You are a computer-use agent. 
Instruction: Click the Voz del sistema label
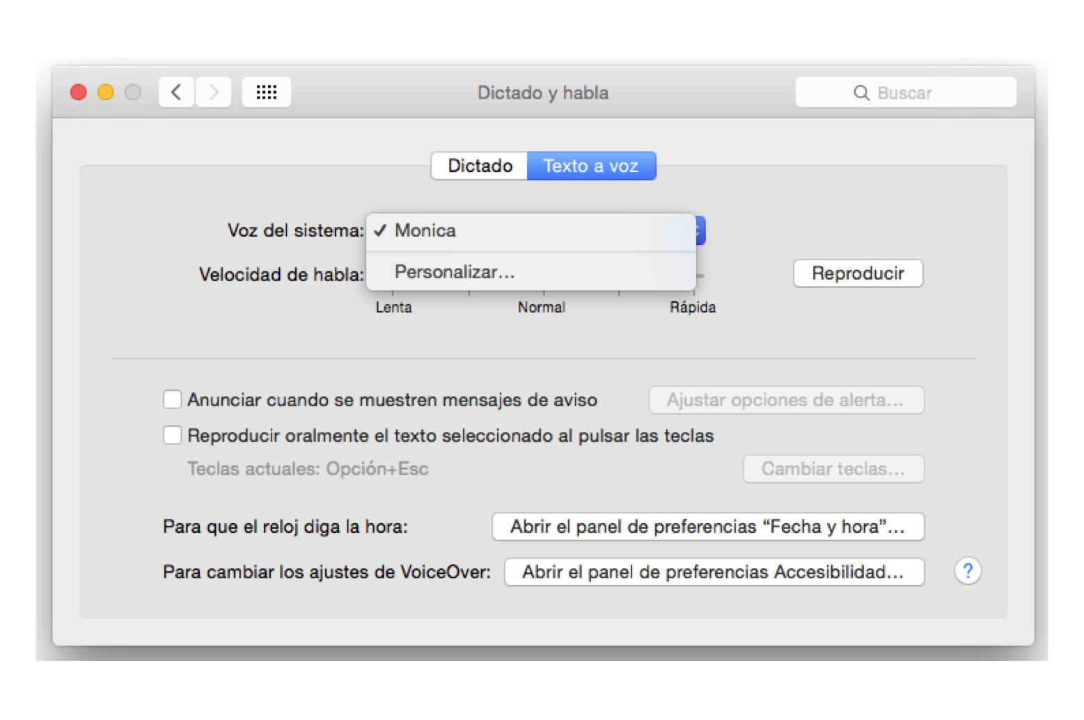tap(295, 231)
